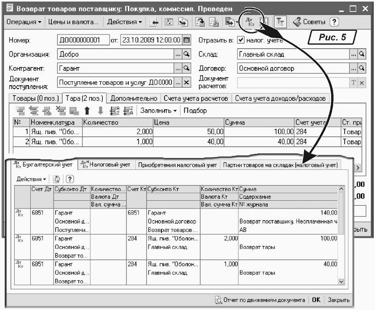Sort table rows ascending A-Z
This screenshot has height=310, width=375.
coord(115,110)
